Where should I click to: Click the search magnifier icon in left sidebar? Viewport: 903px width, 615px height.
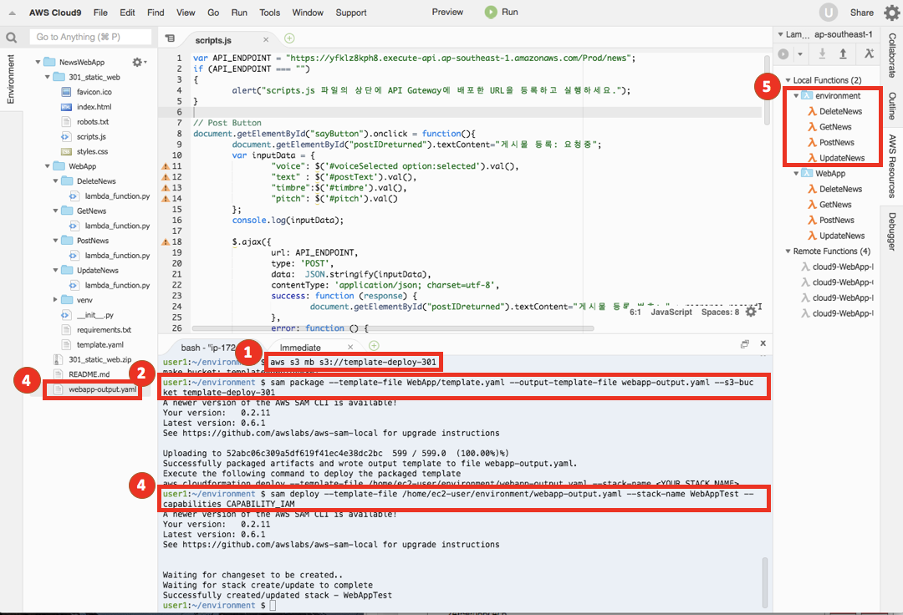12,38
